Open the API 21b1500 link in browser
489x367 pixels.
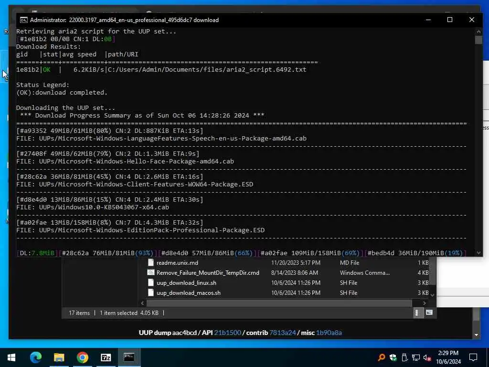coord(227,333)
